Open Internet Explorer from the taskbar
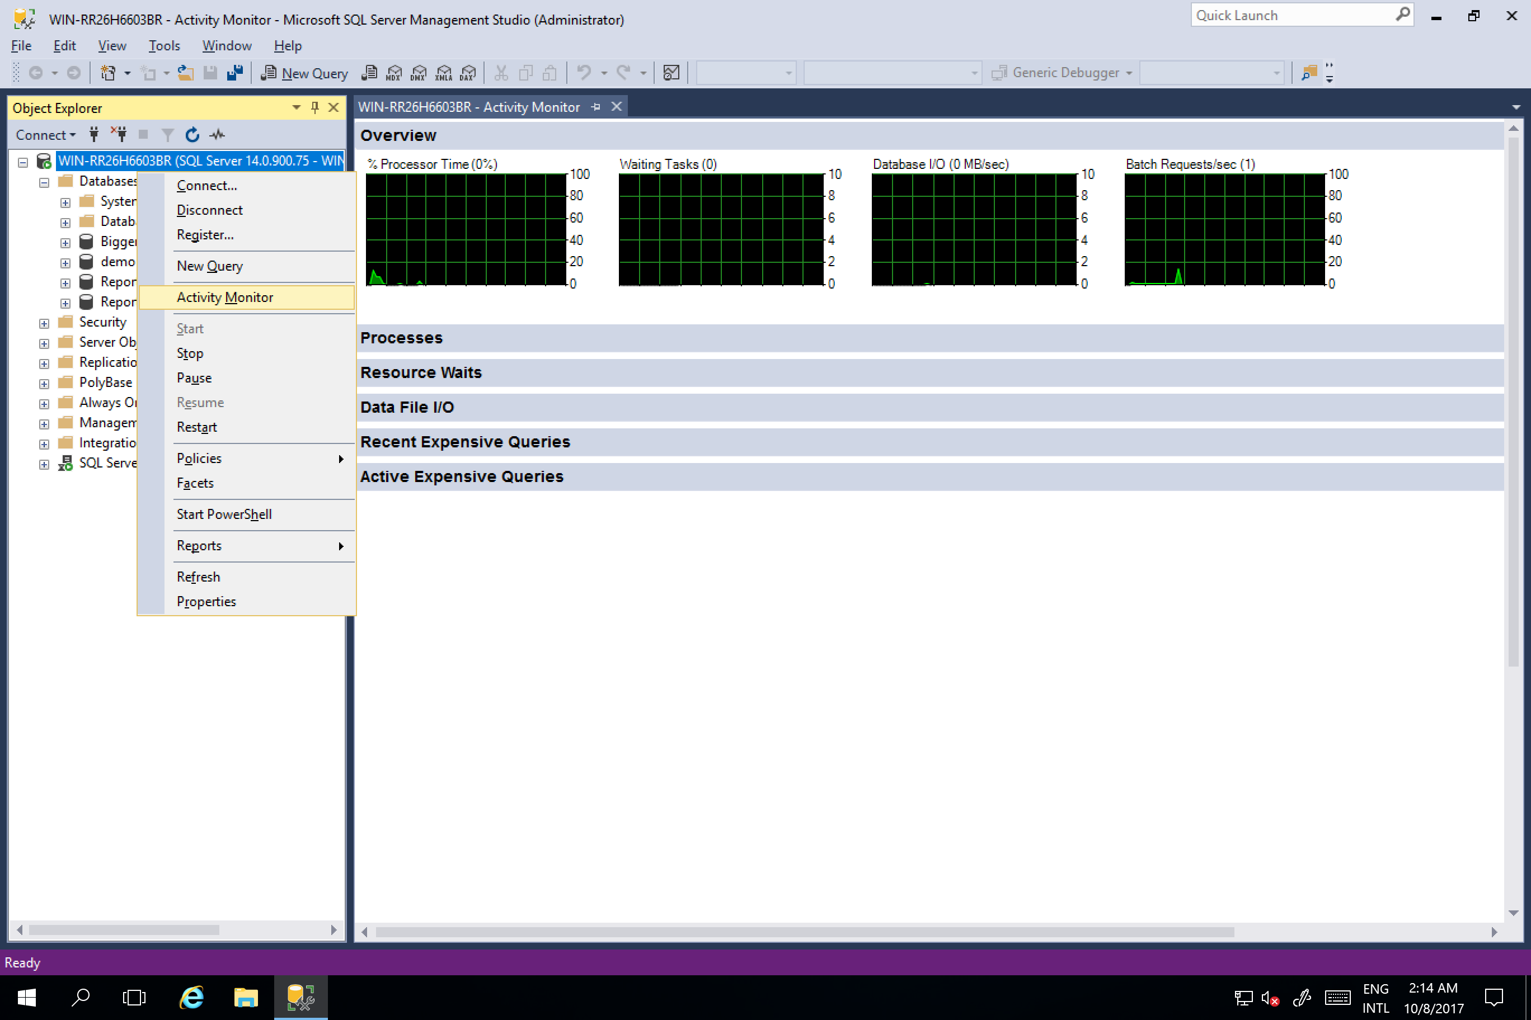This screenshot has width=1531, height=1020. click(x=192, y=997)
